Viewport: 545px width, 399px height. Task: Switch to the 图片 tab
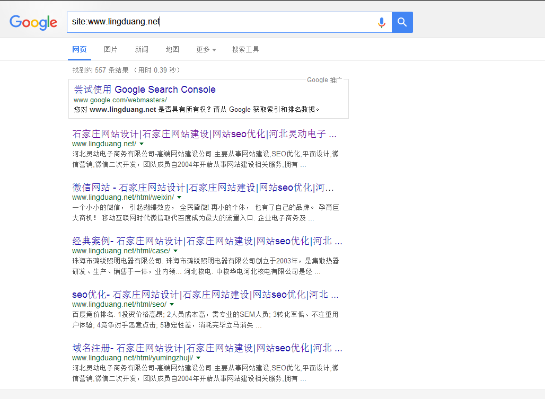(110, 49)
